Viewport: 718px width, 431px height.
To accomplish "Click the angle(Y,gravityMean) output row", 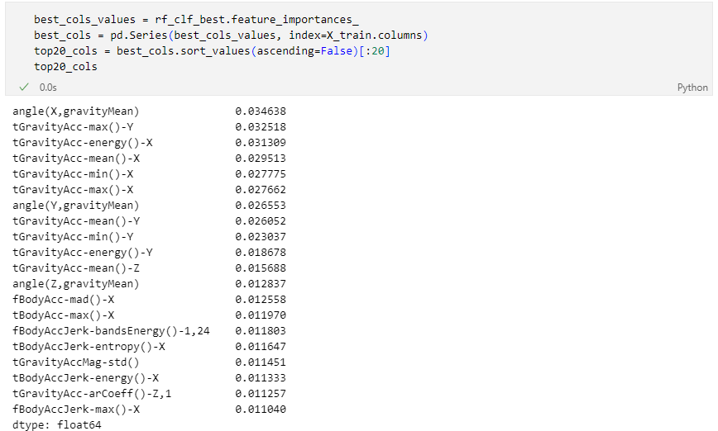I will [x=149, y=206].
